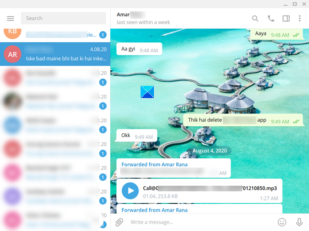Attach a file with the paperclip icon

(119, 222)
